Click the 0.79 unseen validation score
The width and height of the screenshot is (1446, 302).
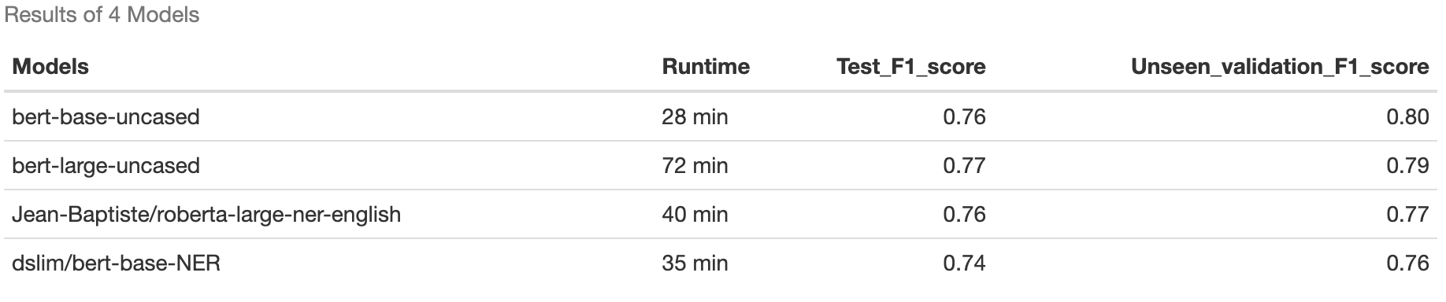(1407, 166)
